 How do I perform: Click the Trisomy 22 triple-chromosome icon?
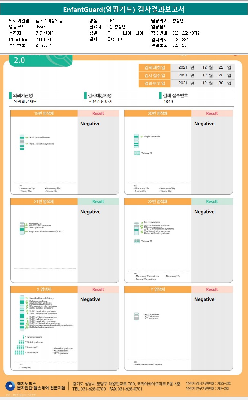tap(137, 241)
